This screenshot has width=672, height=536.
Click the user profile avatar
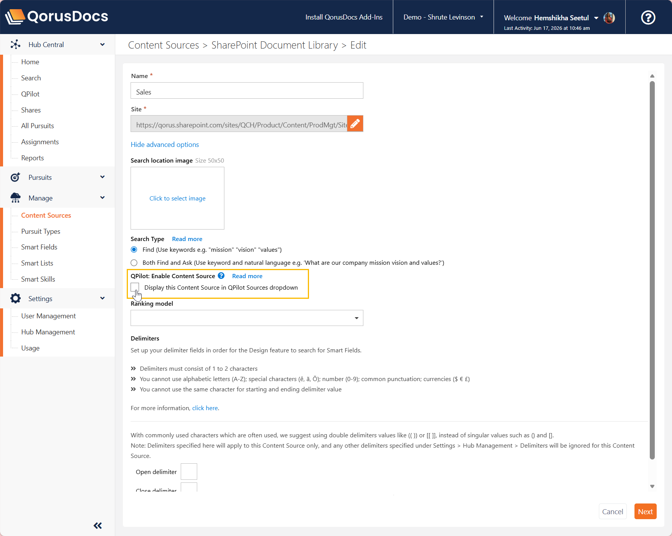tap(609, 18)
